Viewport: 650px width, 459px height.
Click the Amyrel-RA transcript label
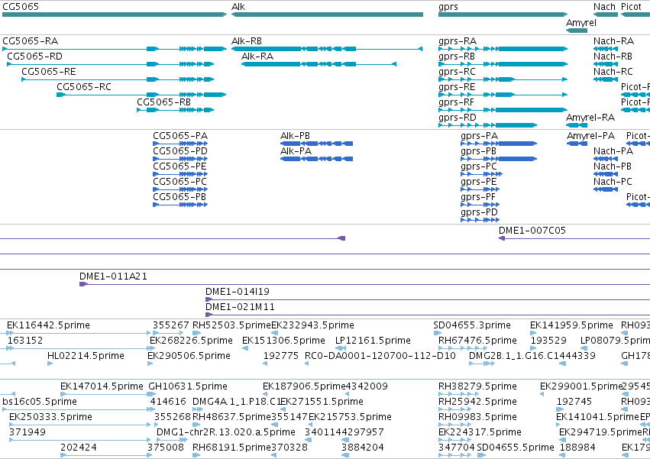[x=590, y=118]
